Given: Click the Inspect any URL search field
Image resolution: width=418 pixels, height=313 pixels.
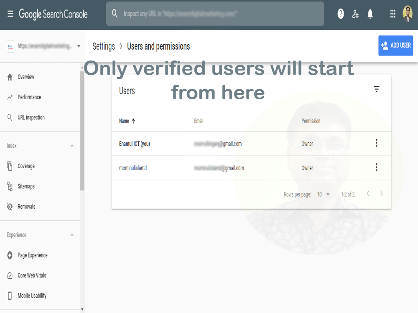Looking at the screenshot, I should coord(215,14).
